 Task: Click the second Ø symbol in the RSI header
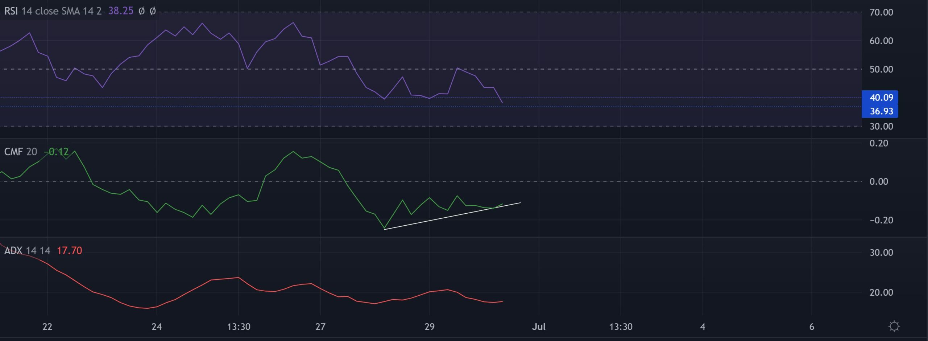(153, 11)
